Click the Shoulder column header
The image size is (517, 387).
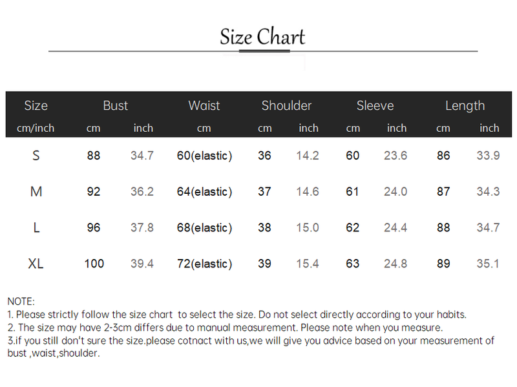pos(286,105)
